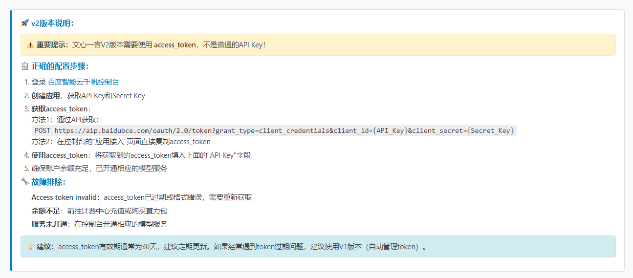Click the heading 故障排除
This screenshot has width=633, height=278.
coord(48,182)
